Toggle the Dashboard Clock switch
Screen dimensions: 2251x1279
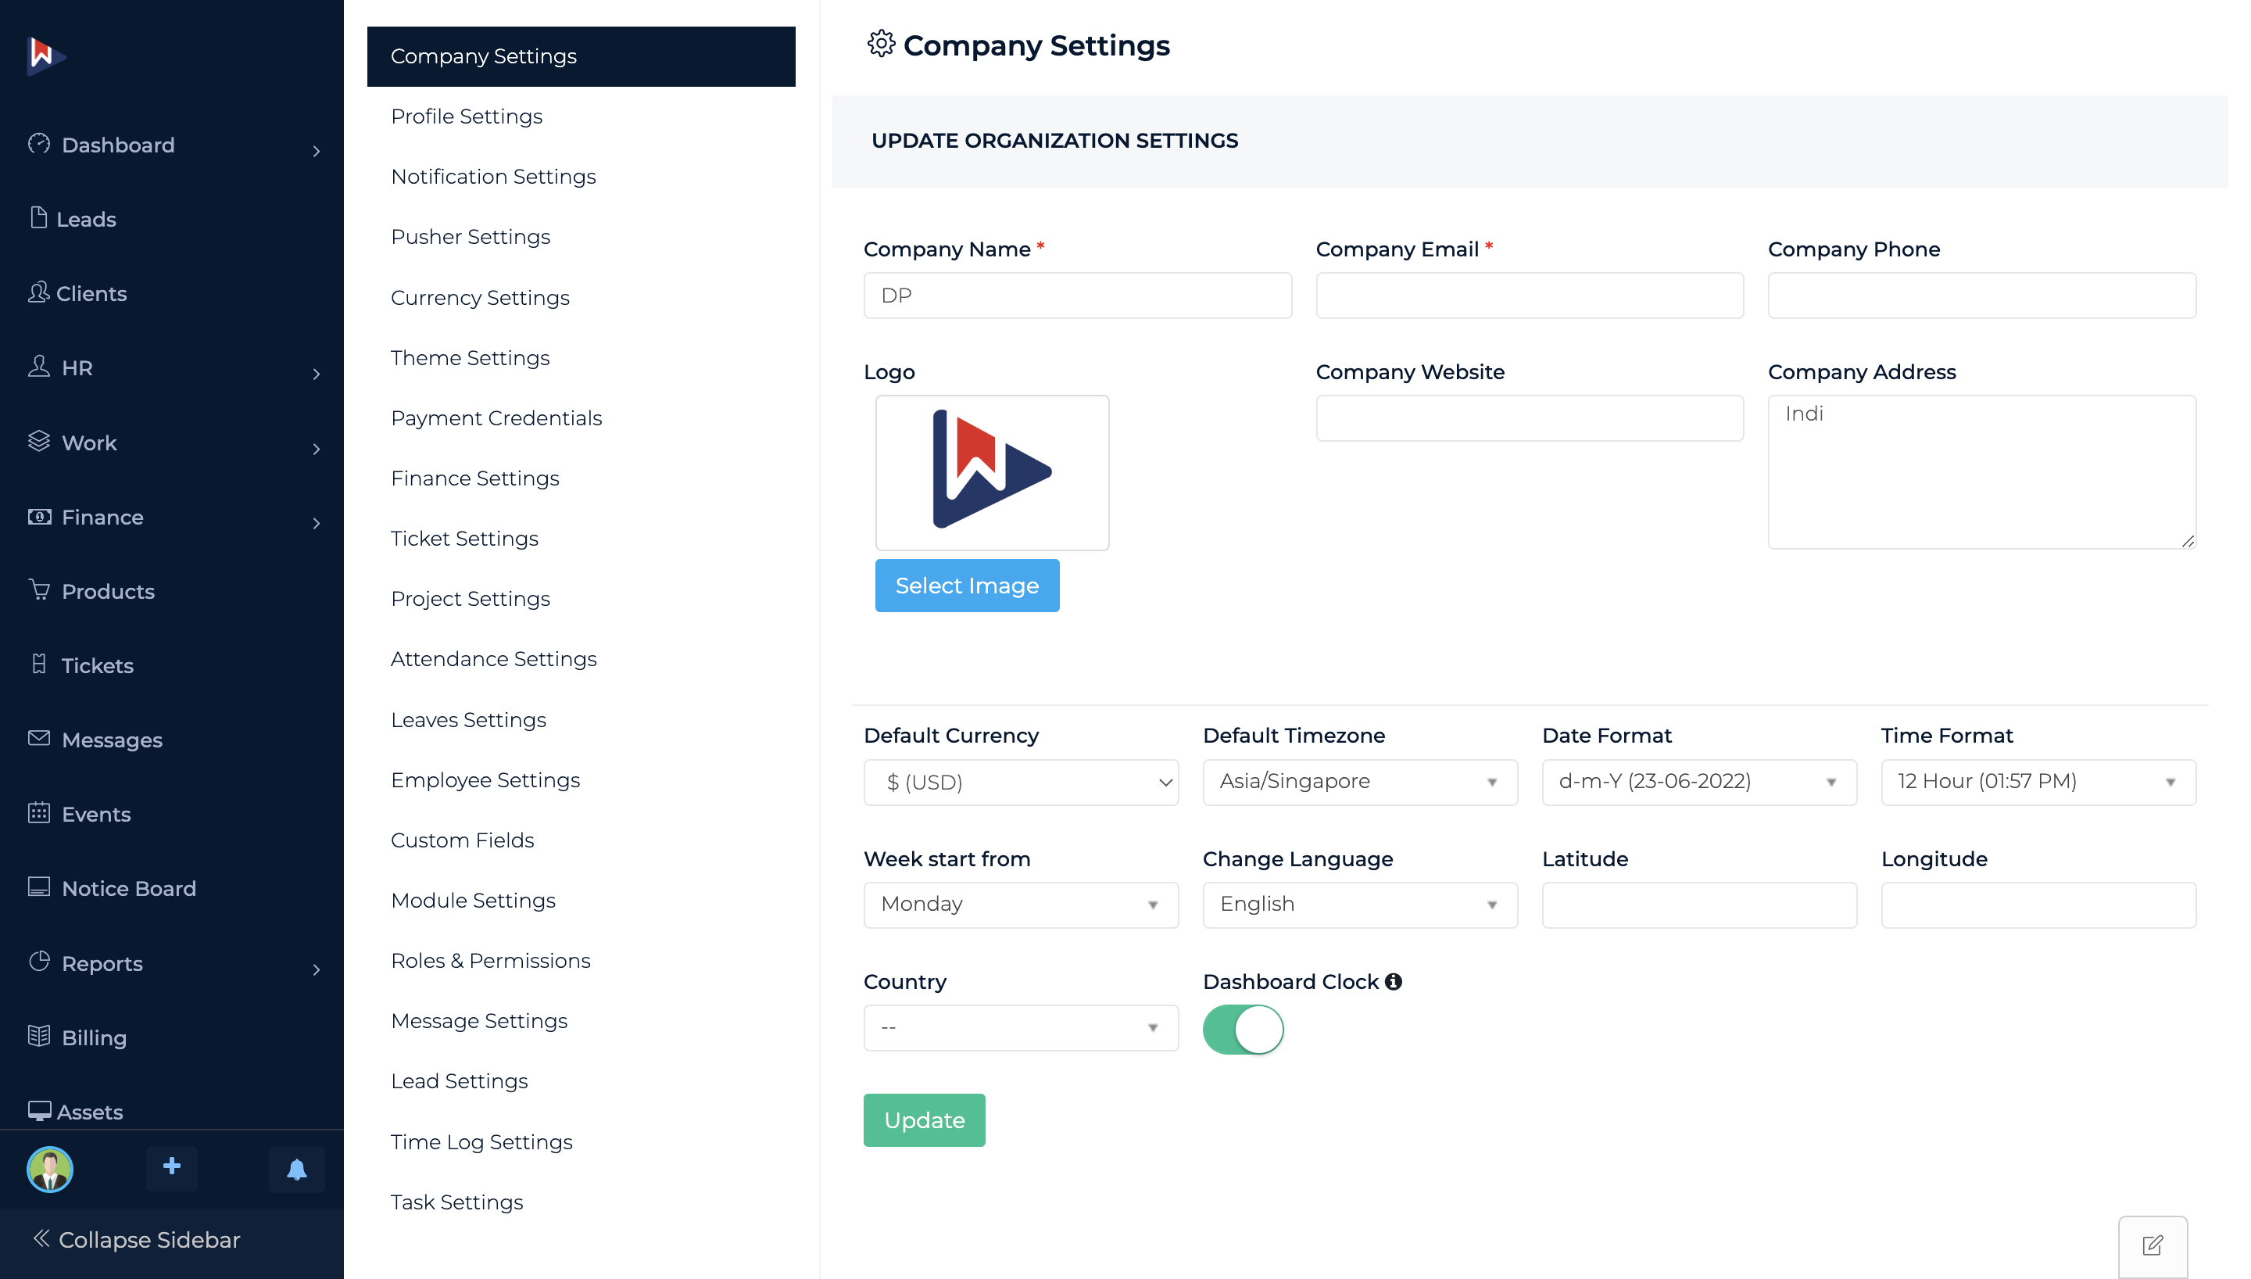tap(1242, 1029)
